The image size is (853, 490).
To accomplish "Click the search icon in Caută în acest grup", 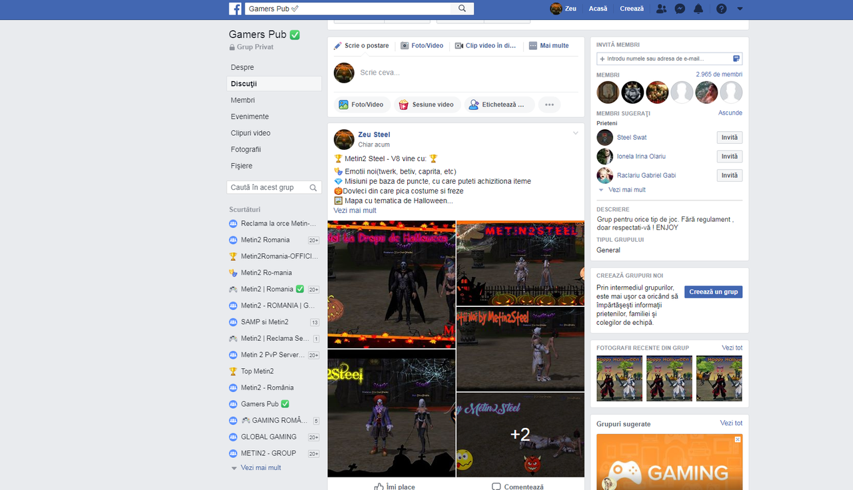I will click(x=313, y=187).
